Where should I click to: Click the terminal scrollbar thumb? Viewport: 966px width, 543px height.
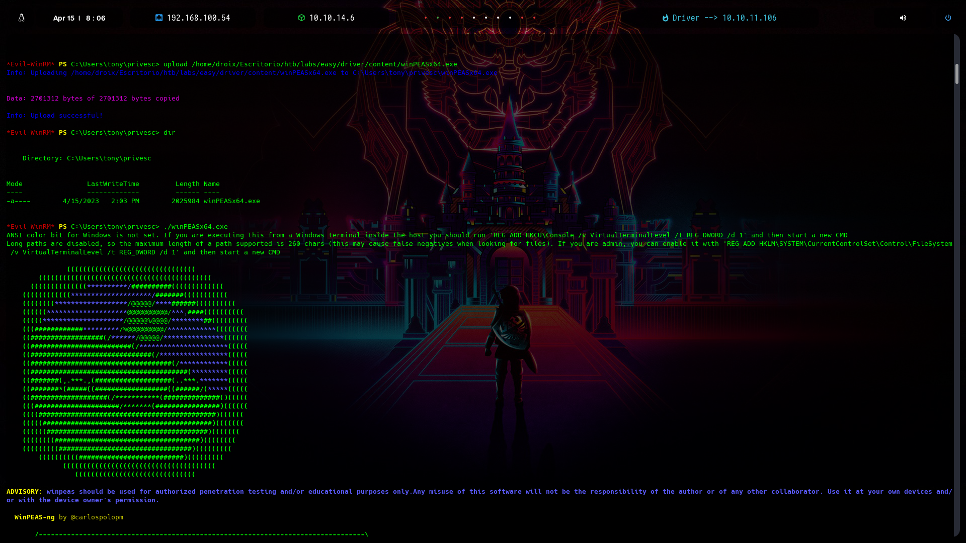point(956,74)
